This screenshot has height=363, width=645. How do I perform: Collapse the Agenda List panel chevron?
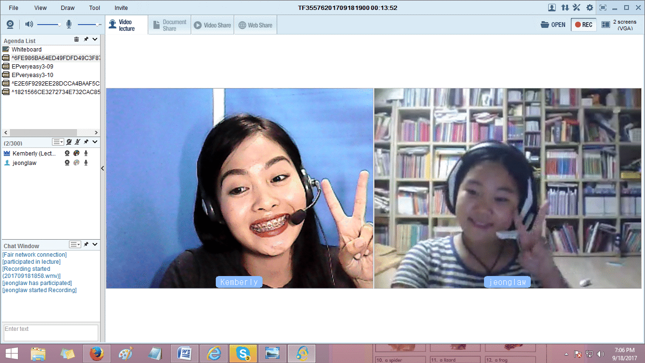click(95, 40)
